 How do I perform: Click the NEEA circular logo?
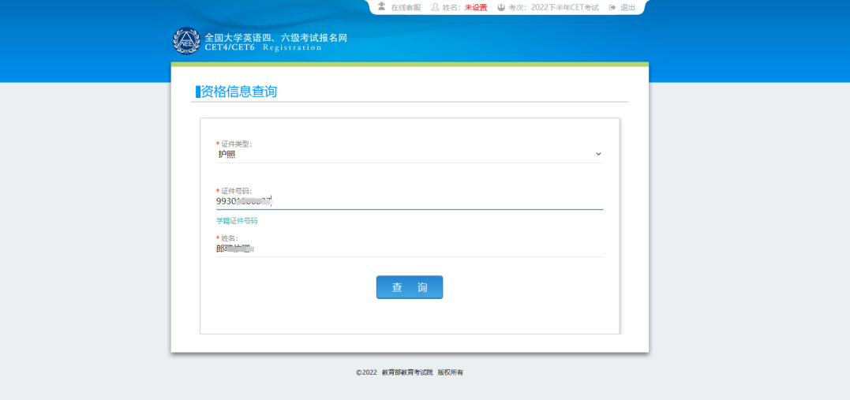[186, 42]
